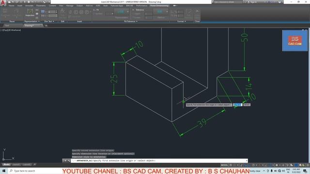Open the Home ribbon tab
This screenshot has width=310, height=174.
[12, 6]
